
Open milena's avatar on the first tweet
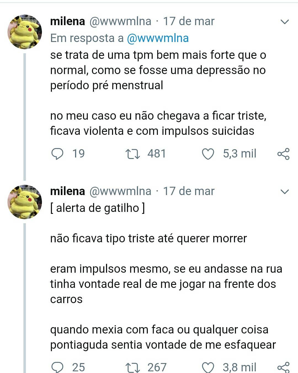click(x=25, y=31)
